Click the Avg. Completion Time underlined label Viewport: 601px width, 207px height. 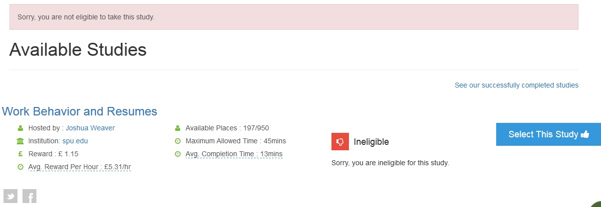coord(234,154)
